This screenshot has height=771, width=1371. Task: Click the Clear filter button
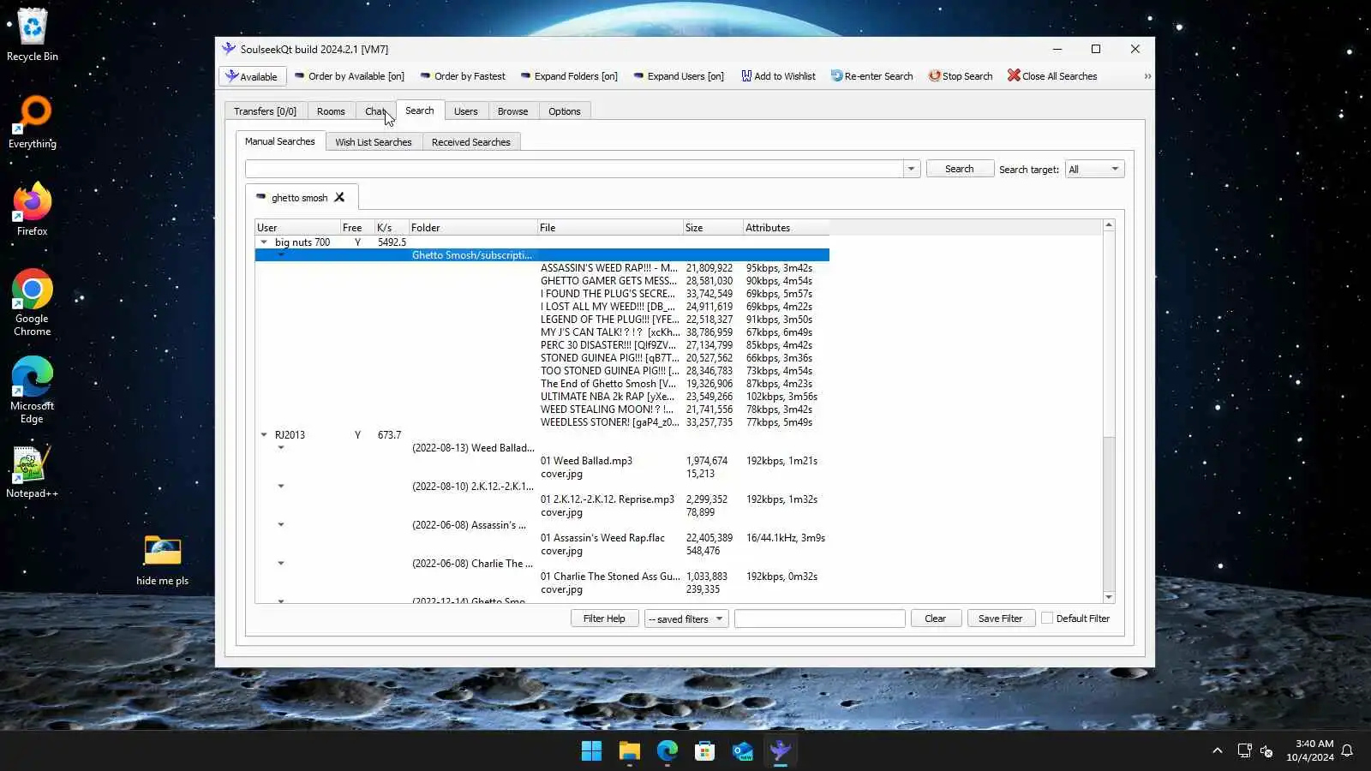pos(935,619)
